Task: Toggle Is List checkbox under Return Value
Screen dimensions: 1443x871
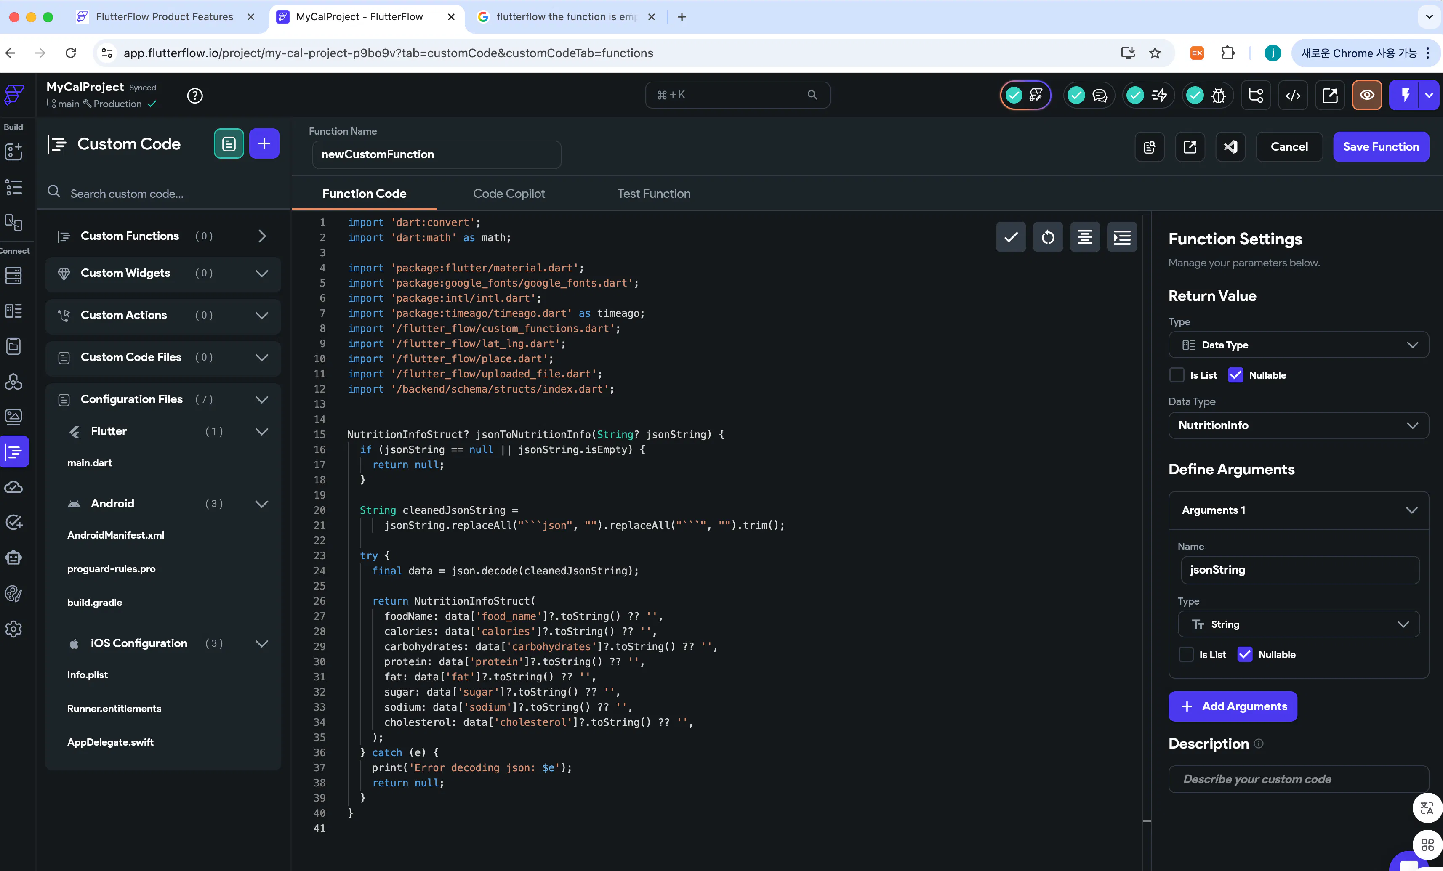Action: point(1177,375)
